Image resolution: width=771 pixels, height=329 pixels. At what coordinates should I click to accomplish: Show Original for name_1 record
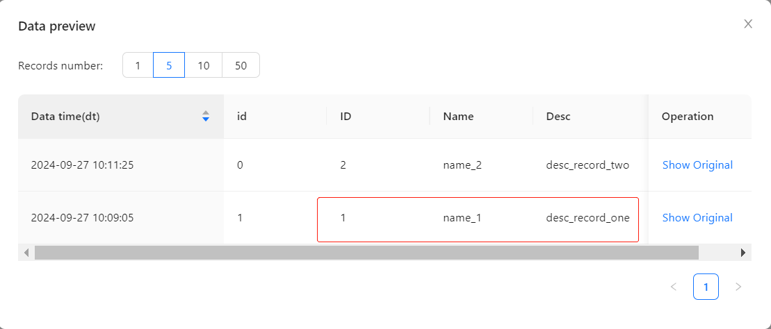point(697,218)
